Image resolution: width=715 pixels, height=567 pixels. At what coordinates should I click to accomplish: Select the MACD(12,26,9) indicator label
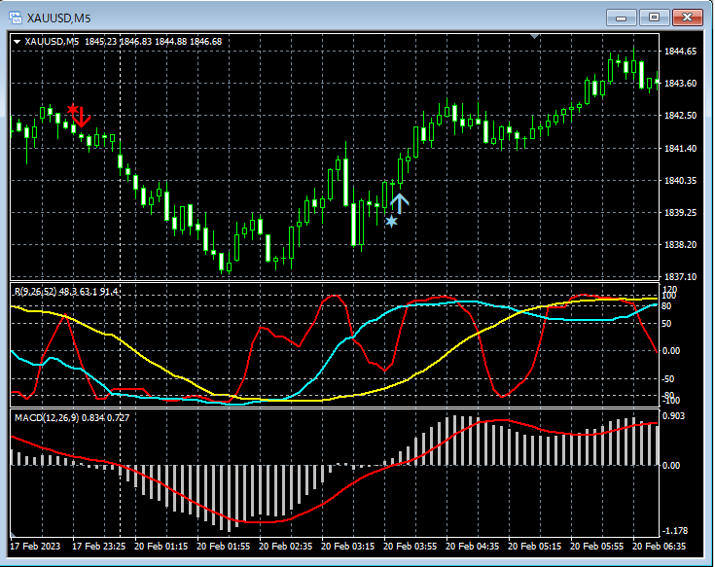72,417
